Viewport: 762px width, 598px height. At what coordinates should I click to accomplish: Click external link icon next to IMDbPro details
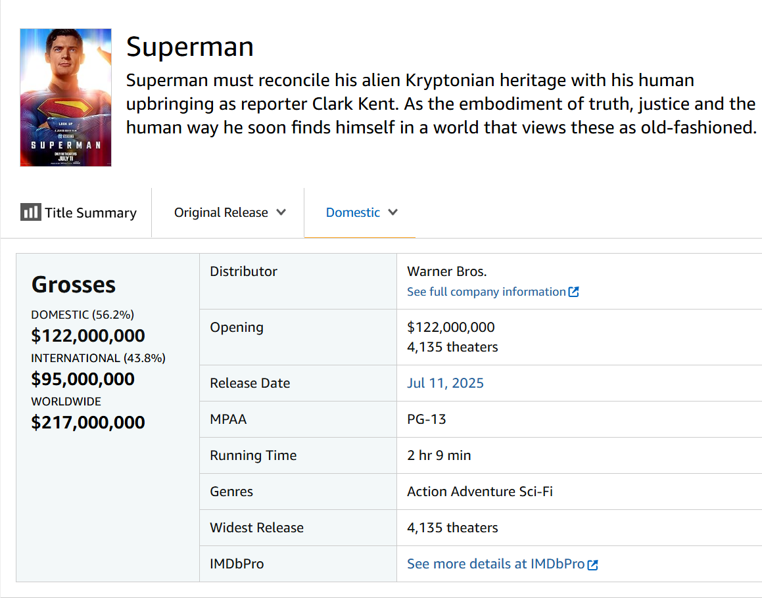(593, 564)
